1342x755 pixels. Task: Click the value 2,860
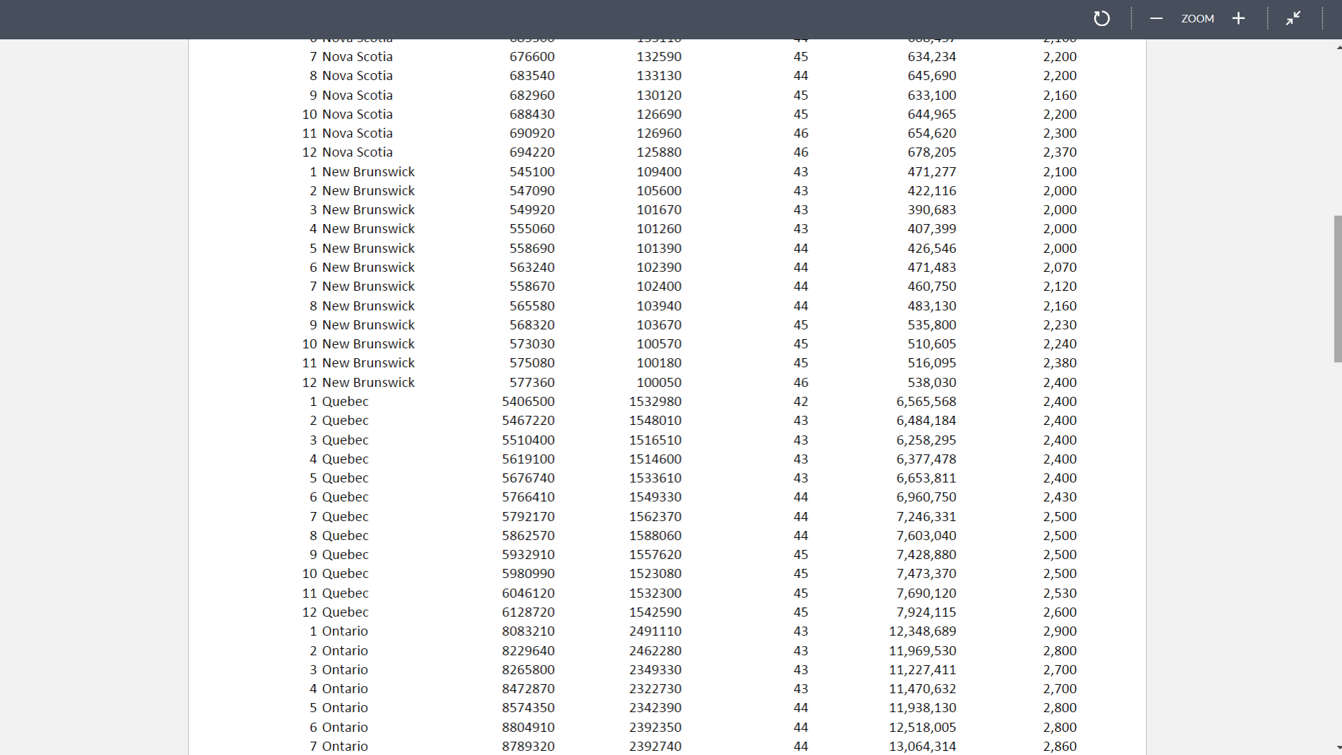click(1060, 747)
